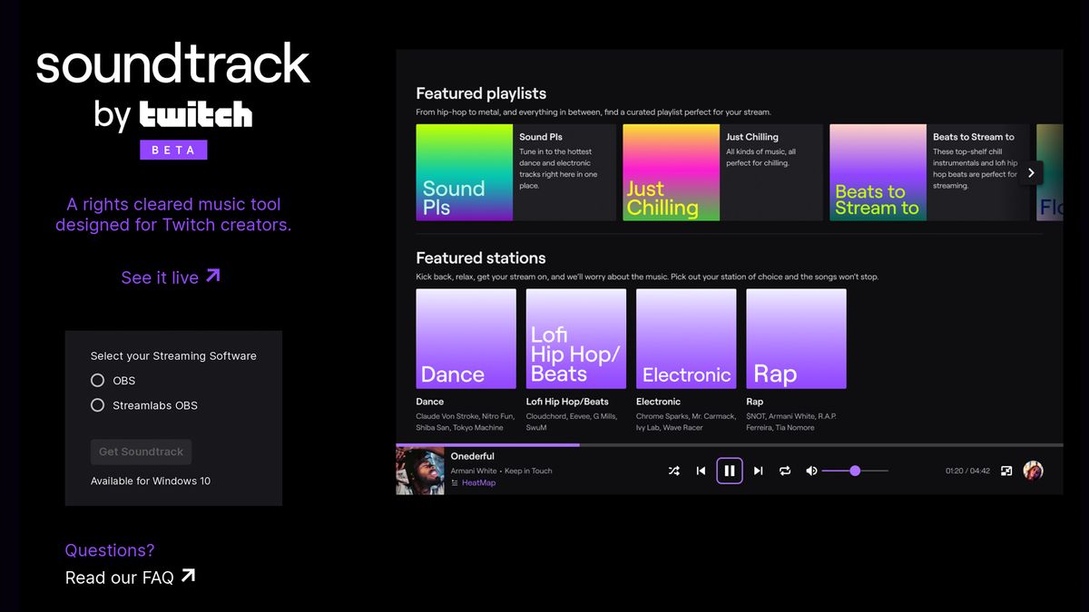Open the See it live link
This screenshot has height=612, width=1089.
171,277
